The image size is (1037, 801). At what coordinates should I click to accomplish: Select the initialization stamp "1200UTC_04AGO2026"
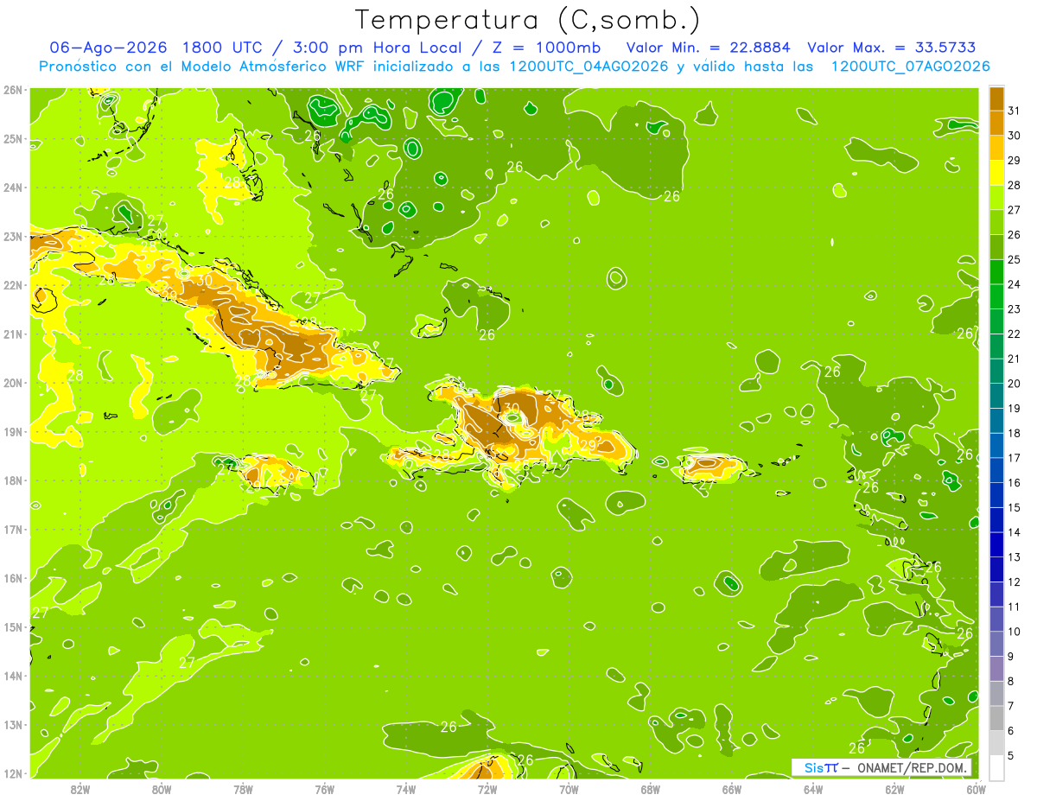(587, 67)
